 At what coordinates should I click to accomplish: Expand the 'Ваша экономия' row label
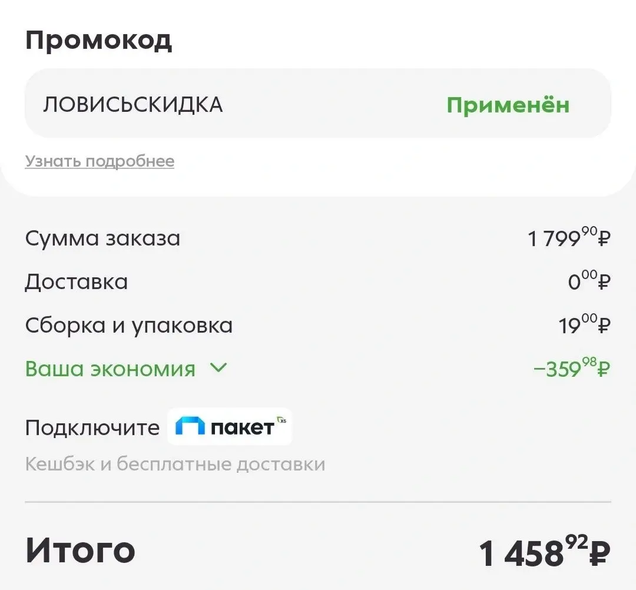coord(110,369)
